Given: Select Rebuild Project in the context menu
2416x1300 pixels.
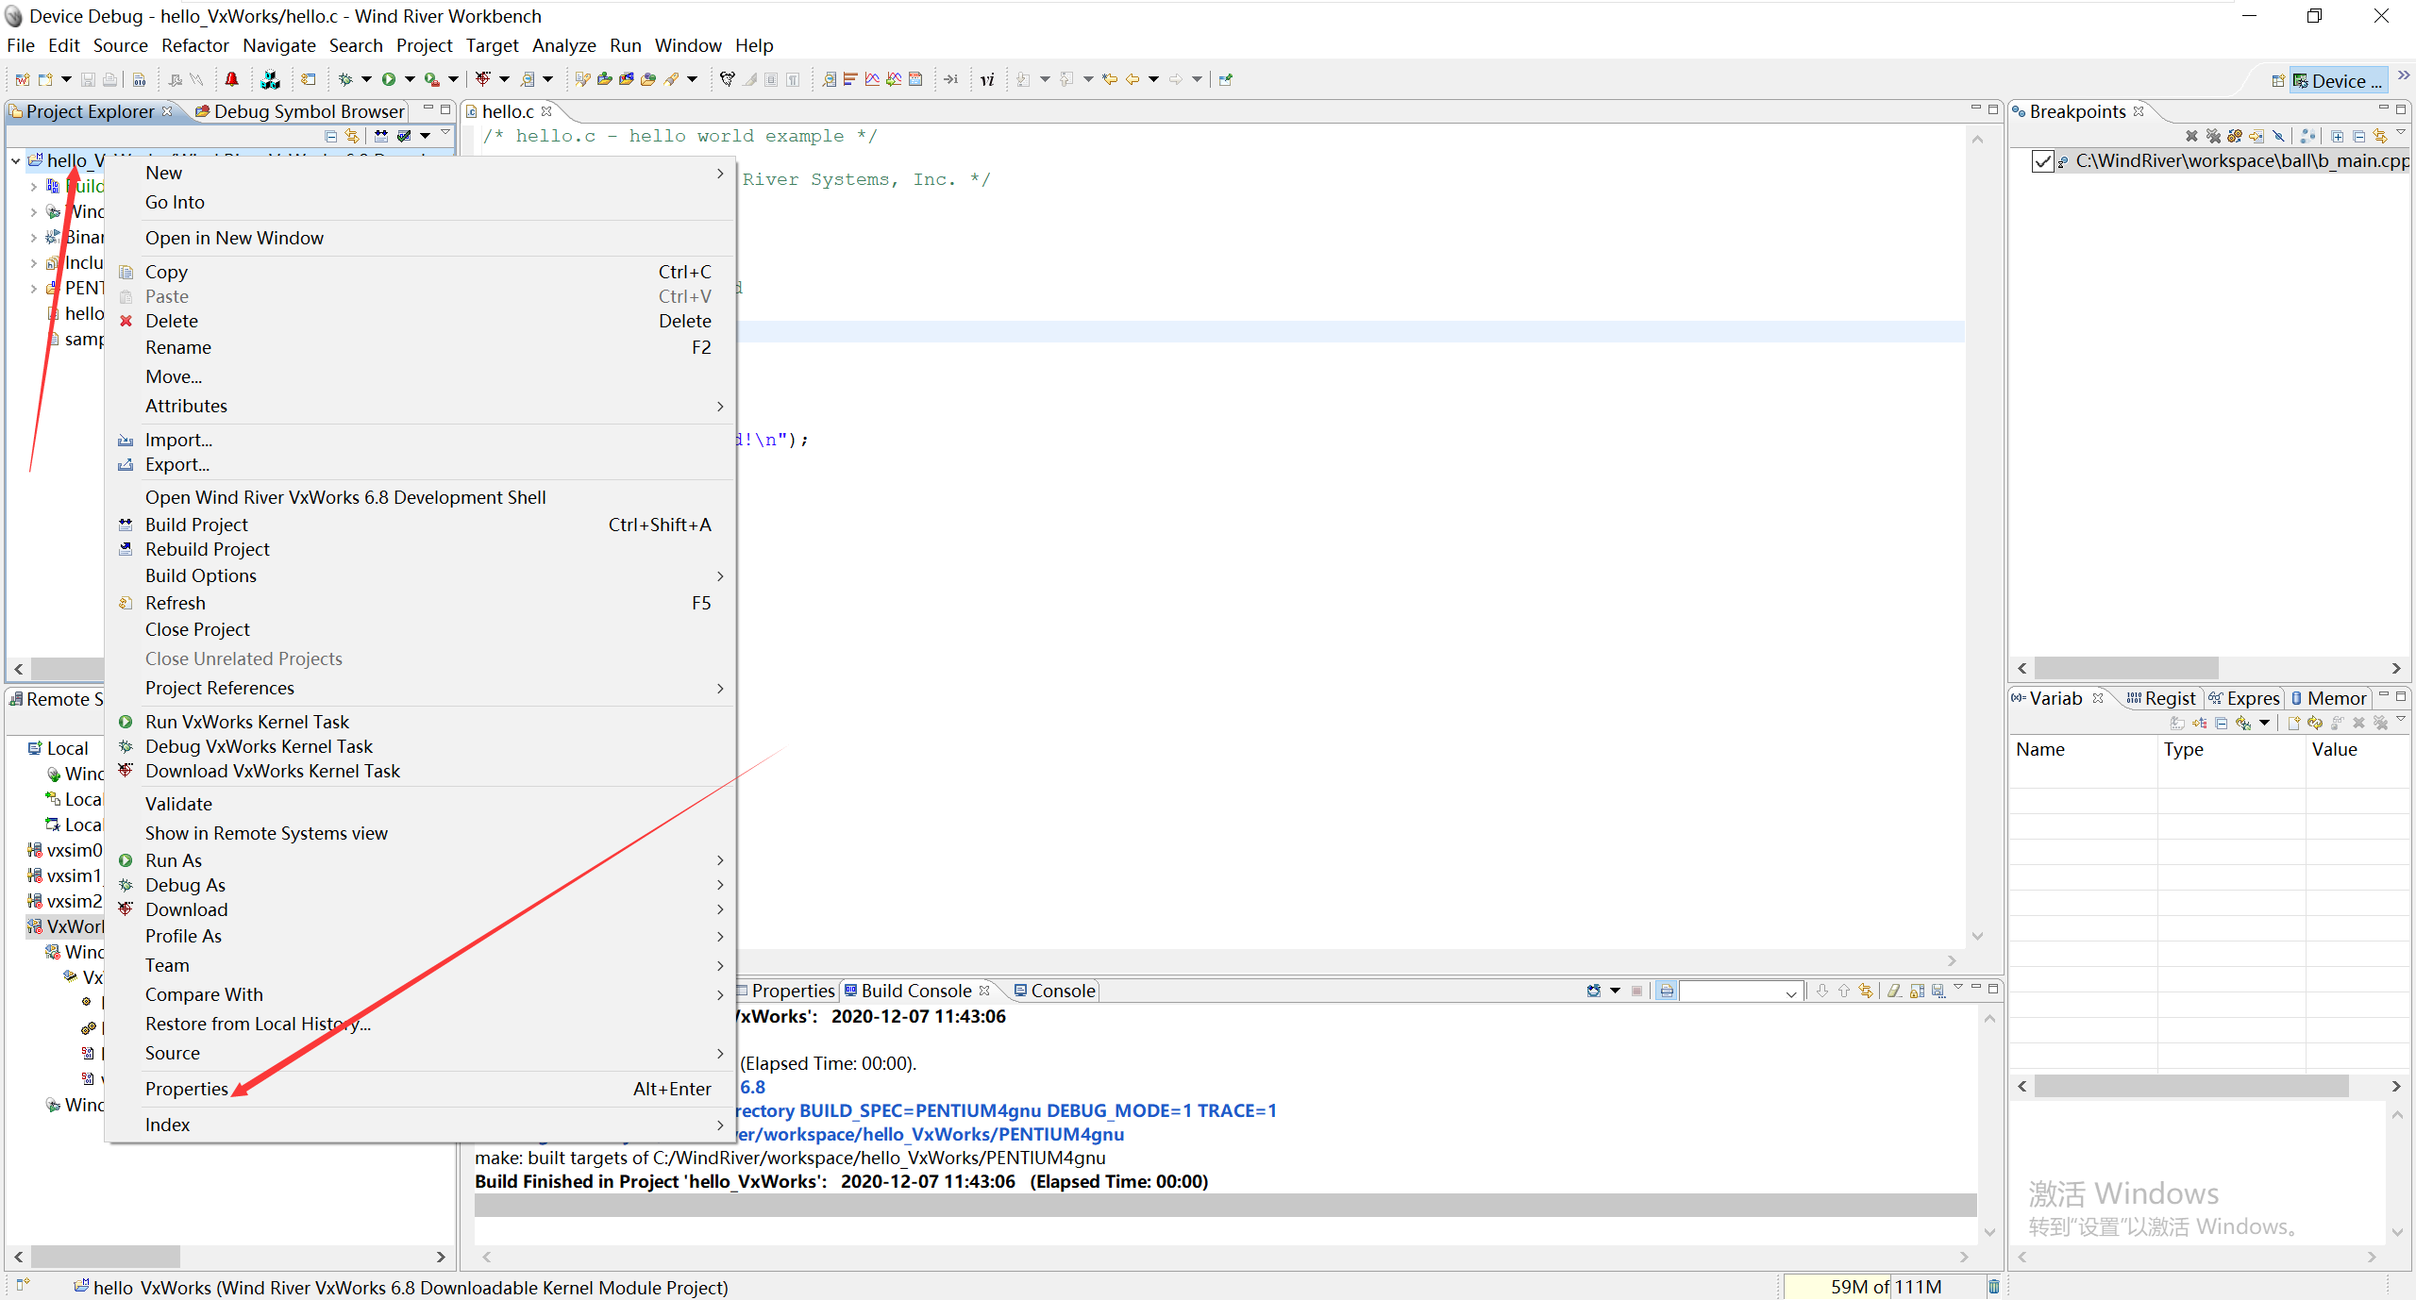Looking at the screenshot, I should [208, 549].
